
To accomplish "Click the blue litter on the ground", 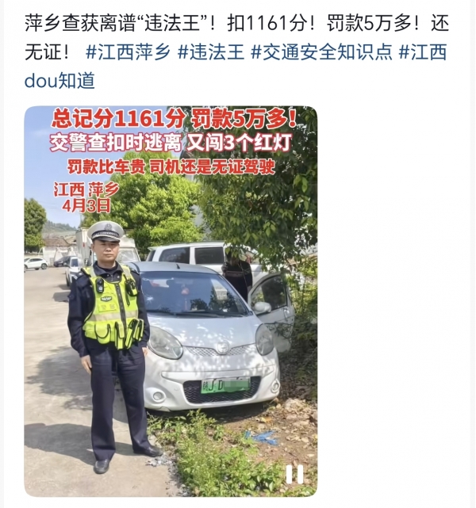I will (x=262, y=437).
